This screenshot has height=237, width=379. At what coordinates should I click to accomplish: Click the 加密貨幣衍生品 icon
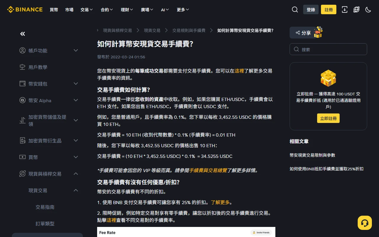[23, 140]
